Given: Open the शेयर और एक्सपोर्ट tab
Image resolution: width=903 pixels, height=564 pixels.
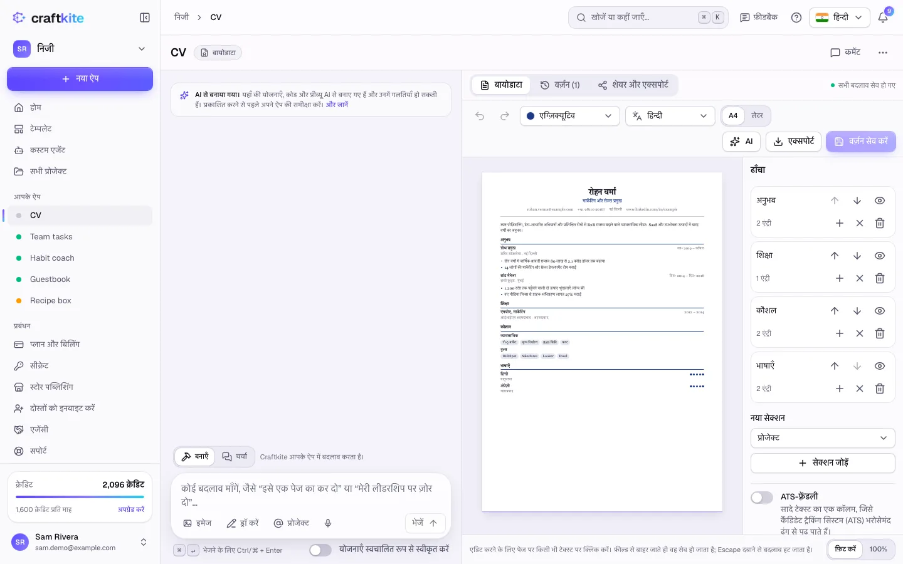Looking at the screenshot, I should tap(633, 85).
